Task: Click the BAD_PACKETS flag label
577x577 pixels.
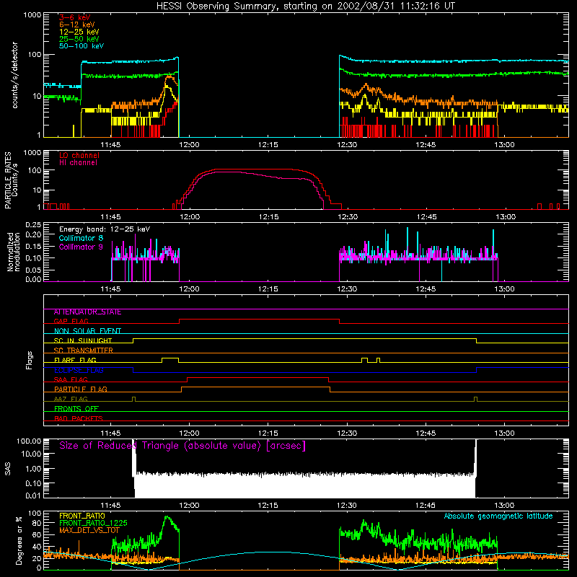Action: click(x=79, y=419)
